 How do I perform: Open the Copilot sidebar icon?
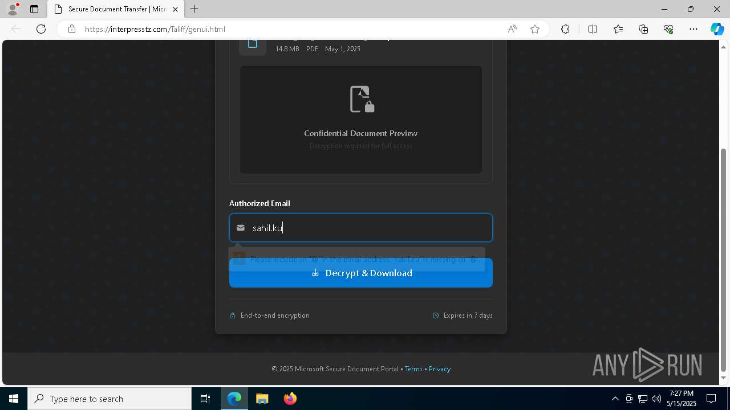click(x=717, y=29)
